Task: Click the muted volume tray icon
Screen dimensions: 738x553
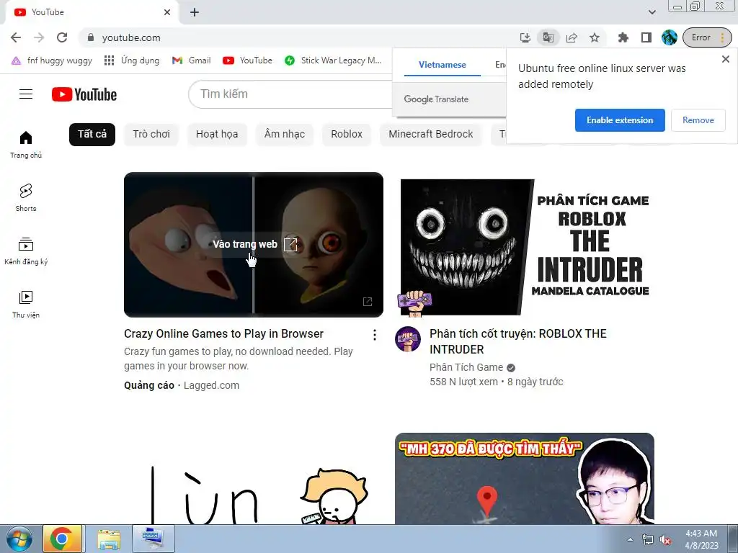Action: point(664,540)
